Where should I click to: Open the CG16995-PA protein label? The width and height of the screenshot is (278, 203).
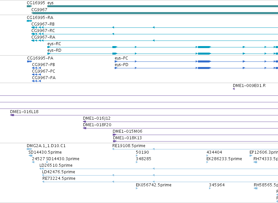point(40,58)
